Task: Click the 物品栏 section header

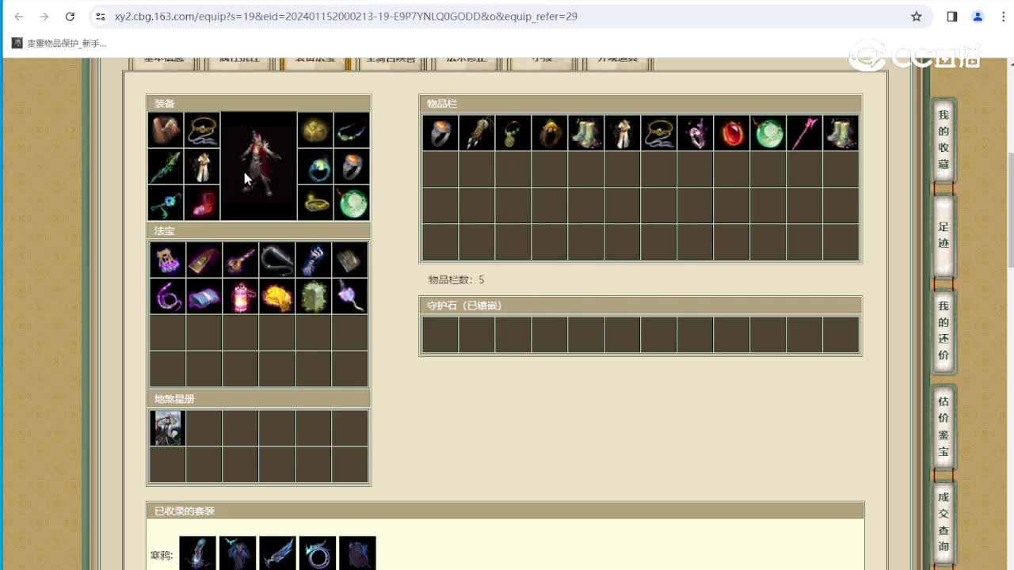Action: coord(640,104)
